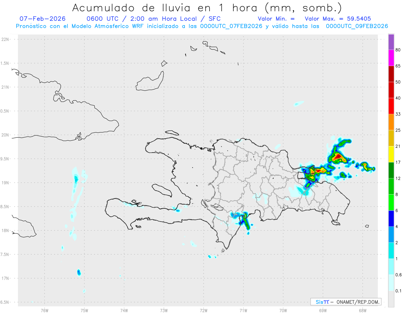
Task: Click the '18N' latitude label
Action: point(5,230)
